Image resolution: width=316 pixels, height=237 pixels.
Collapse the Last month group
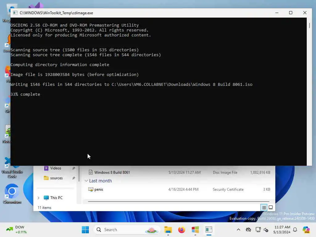click(86, 181)
